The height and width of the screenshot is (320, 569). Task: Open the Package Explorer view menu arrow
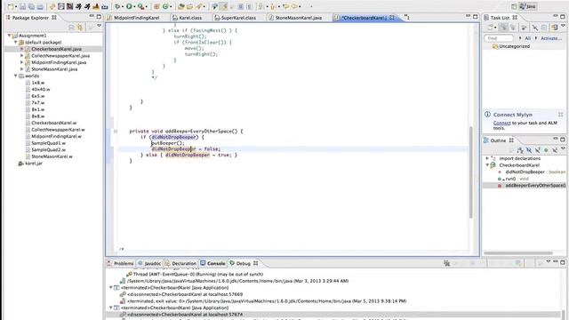(99, 26)
